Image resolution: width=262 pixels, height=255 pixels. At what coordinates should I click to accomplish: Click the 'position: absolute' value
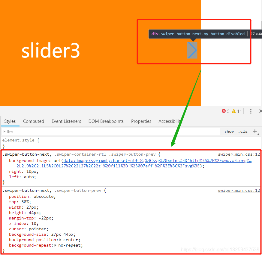[x=44, y=196]
